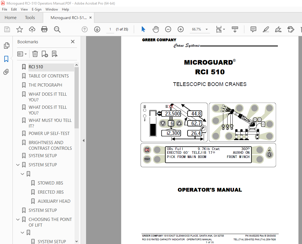
Task: Collapse unnamed bookmark below CHOOSING THE POINT
Action: tap(22, 232)
